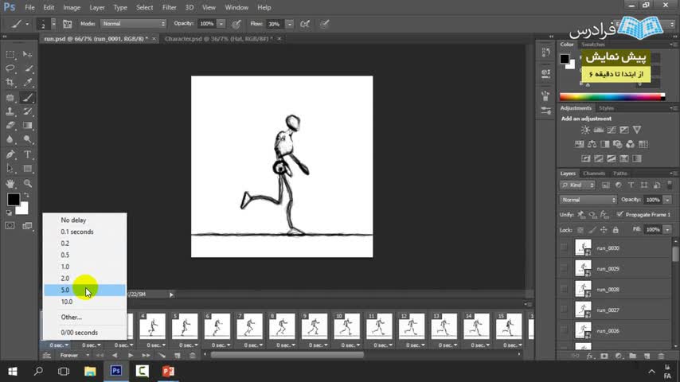Select the Hand tool

(x=10, y=183)
